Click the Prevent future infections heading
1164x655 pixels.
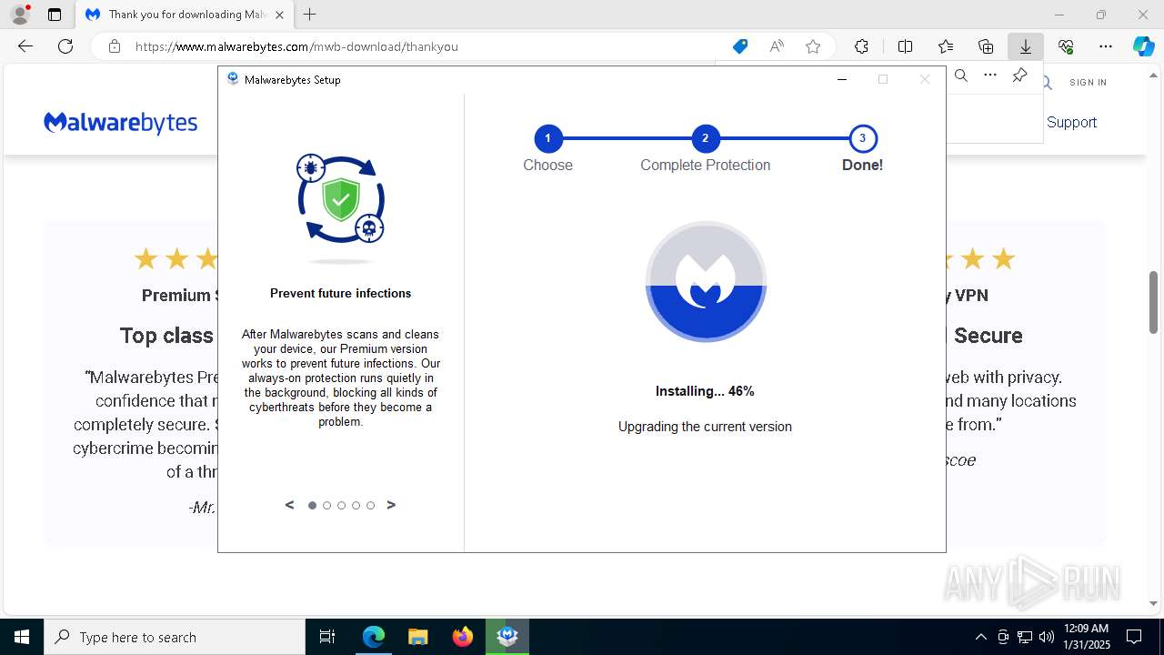(x=341, y=293)
